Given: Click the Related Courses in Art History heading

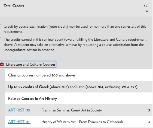Looking at the screenshot, I should tap(32, 98).
